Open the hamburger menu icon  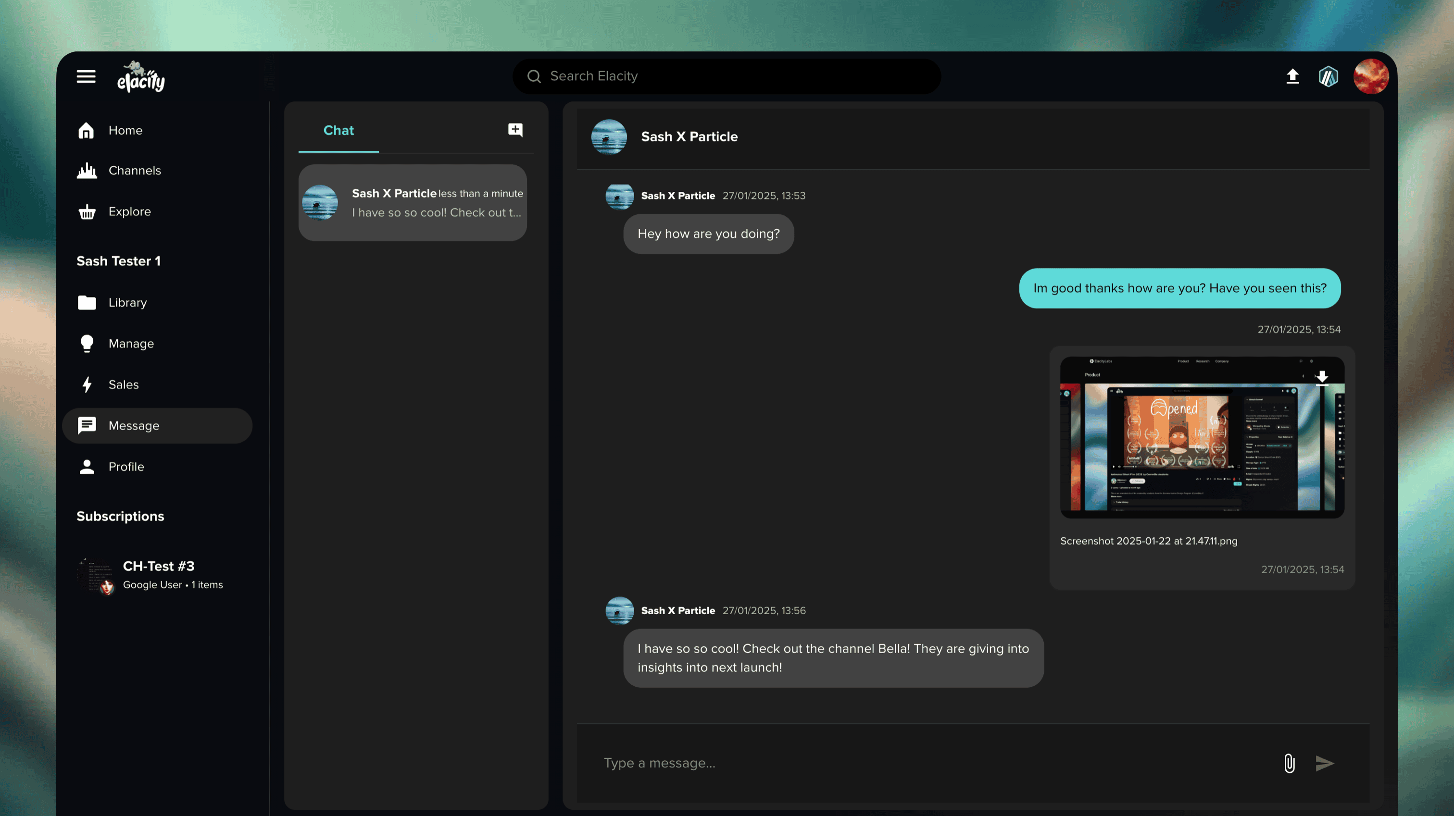tap(86, 76)
